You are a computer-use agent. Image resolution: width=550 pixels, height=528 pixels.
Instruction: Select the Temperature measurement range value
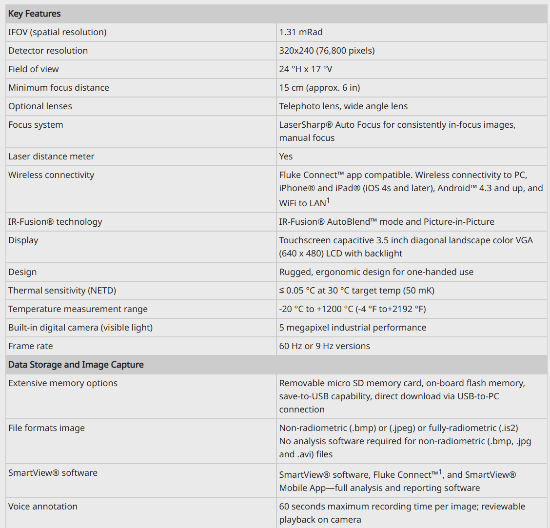[x=352, y=309]
